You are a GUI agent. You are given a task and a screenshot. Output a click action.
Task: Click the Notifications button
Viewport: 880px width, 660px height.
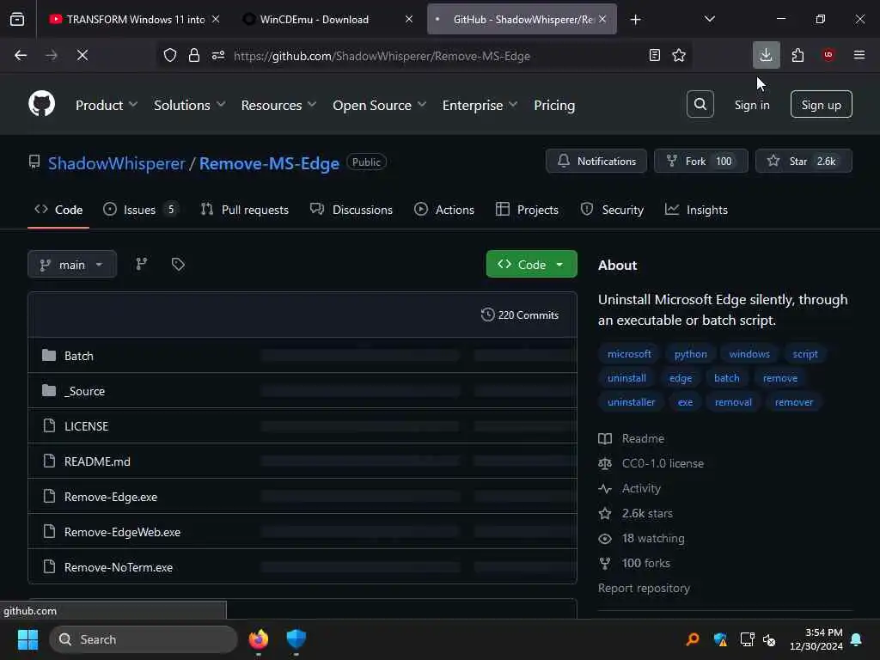[596, 161]
